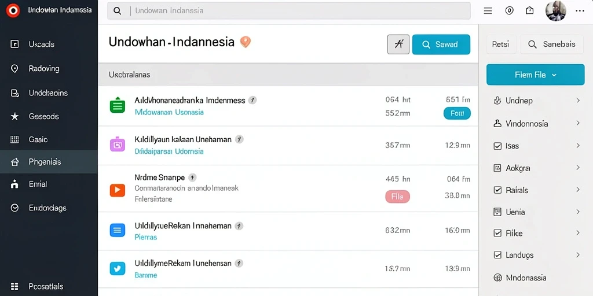Click info badge beside Kıldıllyaun kakaan Unehaman
Viewport: 593px width, 296px height.
(x=239, y=139)
